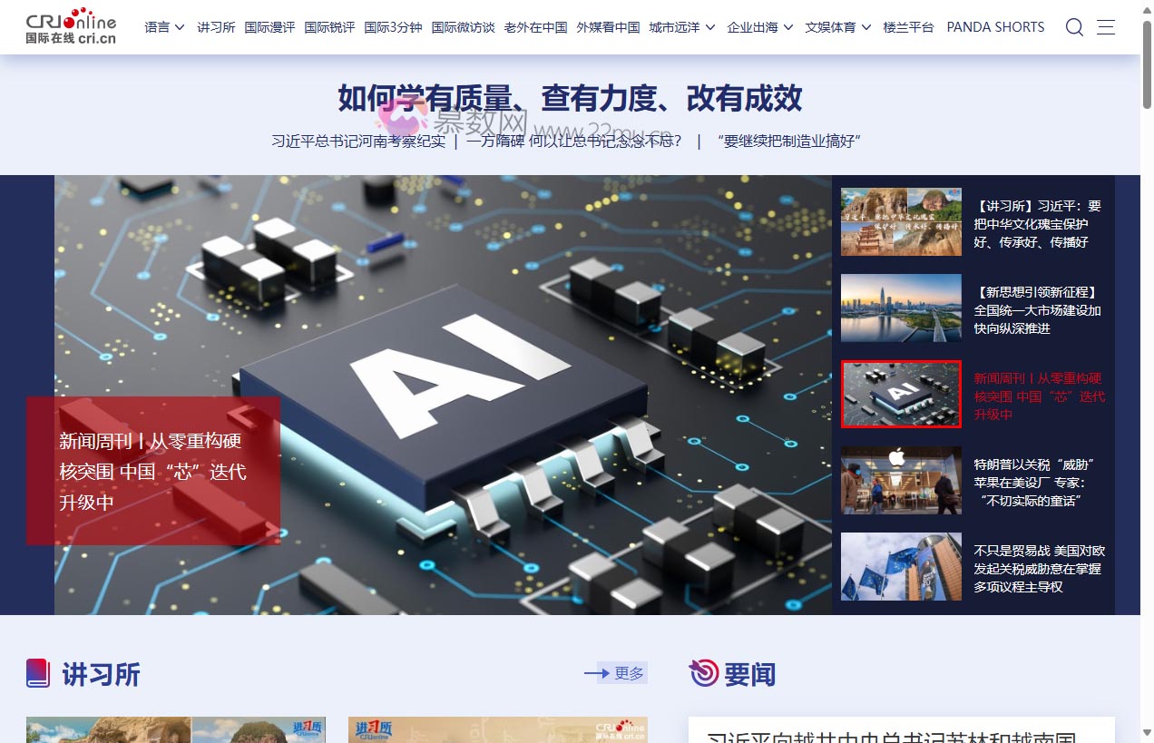The width and height of the screenshot is (1154, 743).
Task: Expand the 城市远洋 dropdown menu
Action: [682, 27]
